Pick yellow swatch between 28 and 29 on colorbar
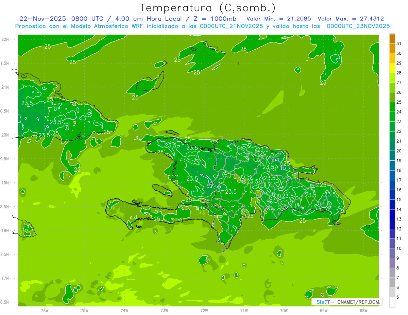Image resolution: width=408 pixels, height=315 pixels. tap(392, 68)
